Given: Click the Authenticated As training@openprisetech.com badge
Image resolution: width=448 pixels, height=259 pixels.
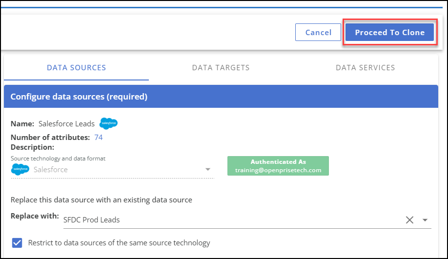Looking at the screenshot, I should [x=278, y=166].
